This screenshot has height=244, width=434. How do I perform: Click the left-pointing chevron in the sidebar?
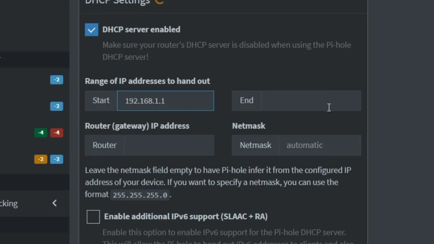tap(54, 203)
